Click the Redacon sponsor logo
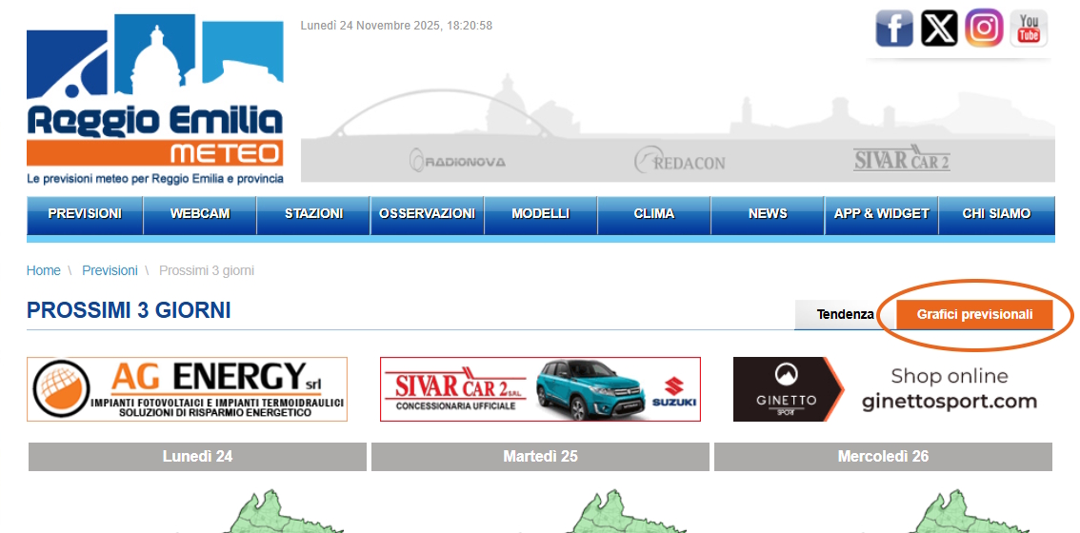 (680, 161)
